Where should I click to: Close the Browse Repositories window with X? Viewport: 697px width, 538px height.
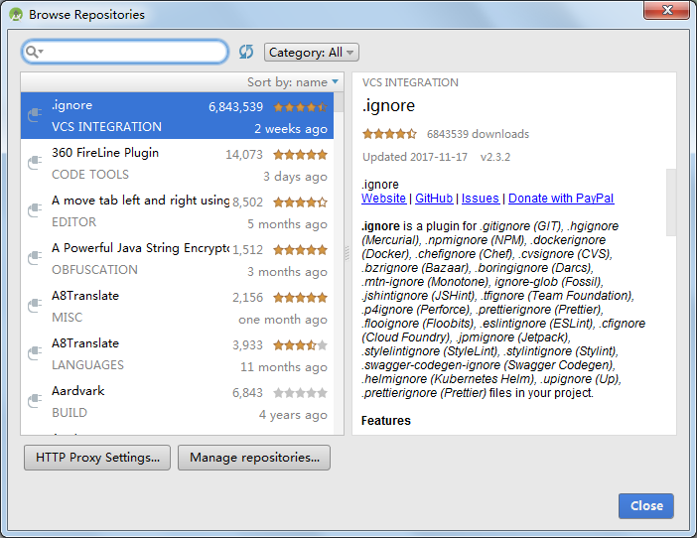(667, 10)
